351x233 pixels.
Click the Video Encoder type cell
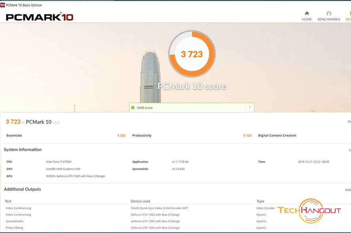coord(266,208)
